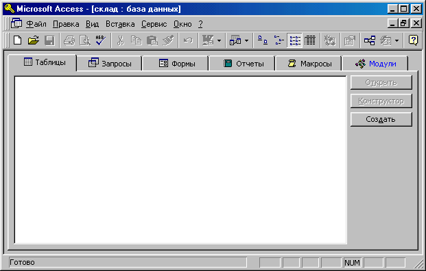Expand the Office Links dropdown arrow
The width and height of the screenshot is (426, 271).
[219, 41]
